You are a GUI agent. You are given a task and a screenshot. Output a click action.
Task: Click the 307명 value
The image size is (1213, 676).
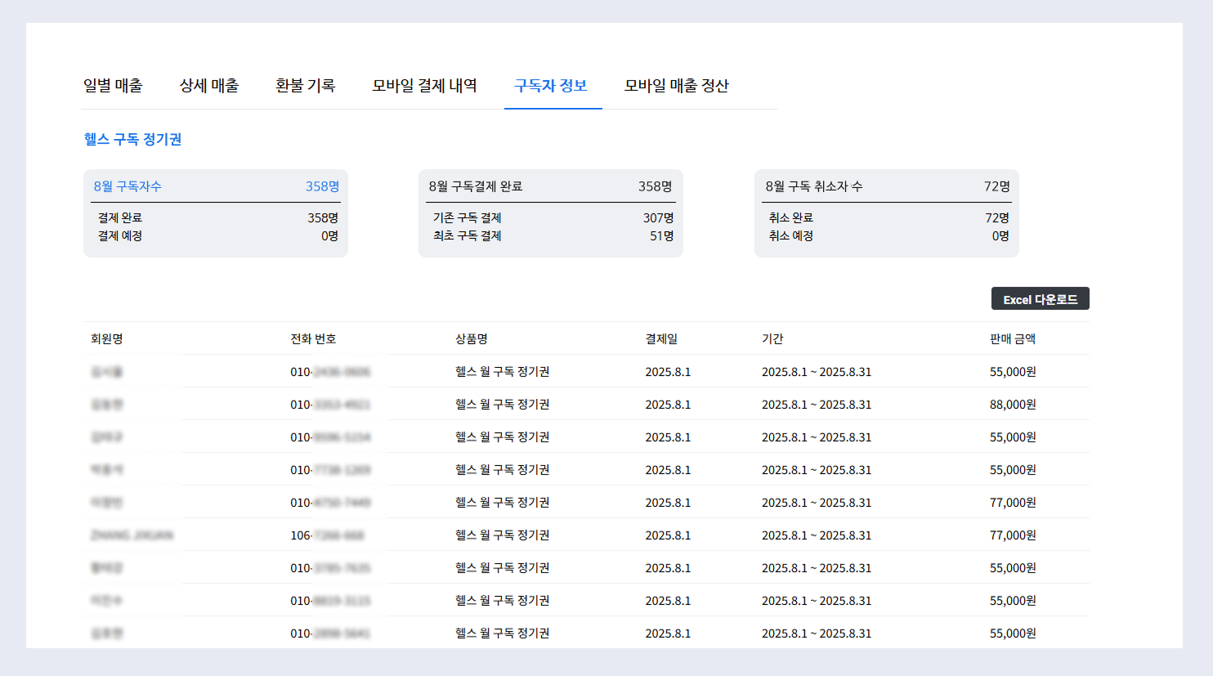tap(659, 217)
